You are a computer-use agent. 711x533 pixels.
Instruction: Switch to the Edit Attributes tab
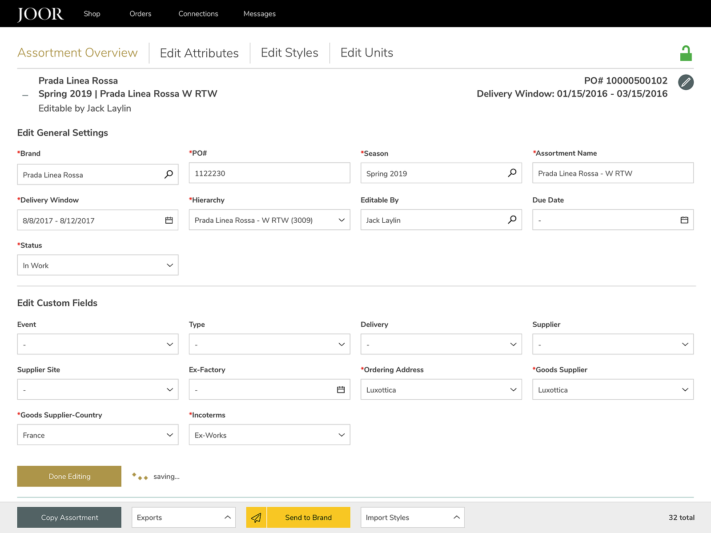tap(199, 53)
